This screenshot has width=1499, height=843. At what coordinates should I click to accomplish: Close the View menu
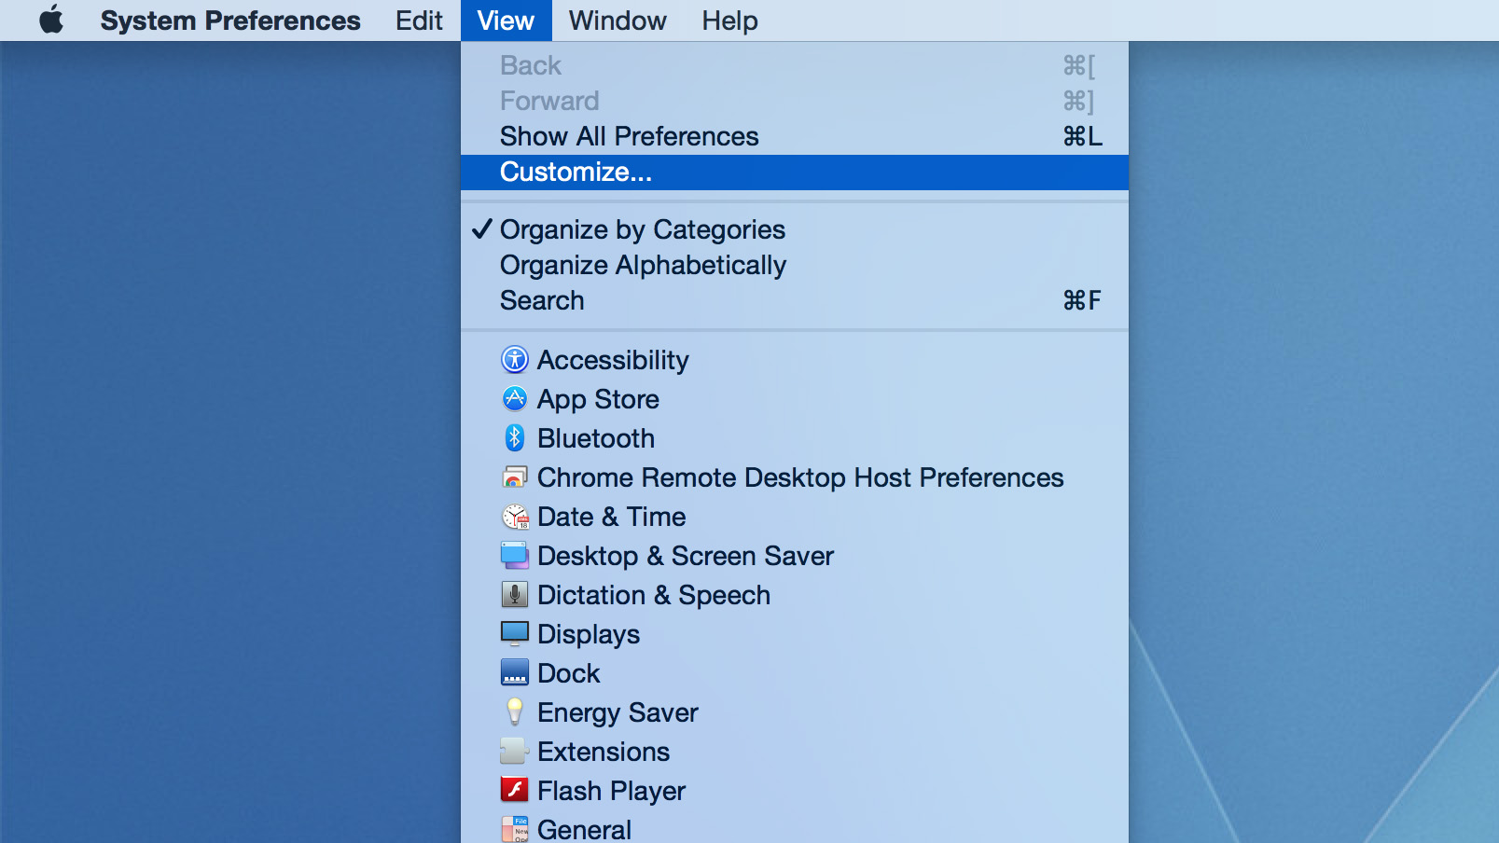pos(506,21)
